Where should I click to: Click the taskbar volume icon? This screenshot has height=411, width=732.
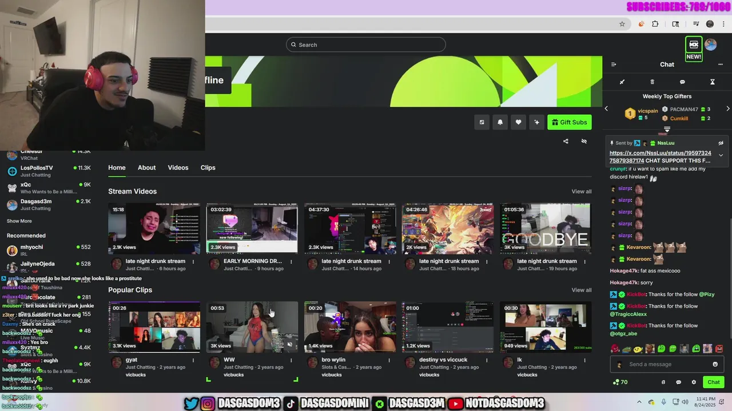(x=686, y=402)
